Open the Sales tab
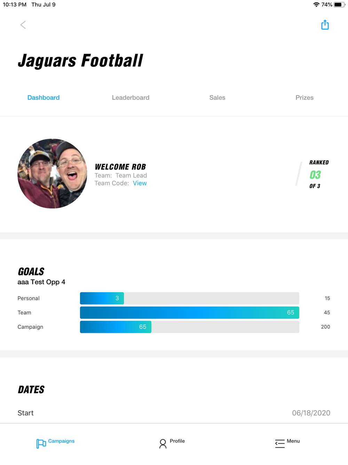The height and width of the screenshot is (465, 348). [217, 98]
